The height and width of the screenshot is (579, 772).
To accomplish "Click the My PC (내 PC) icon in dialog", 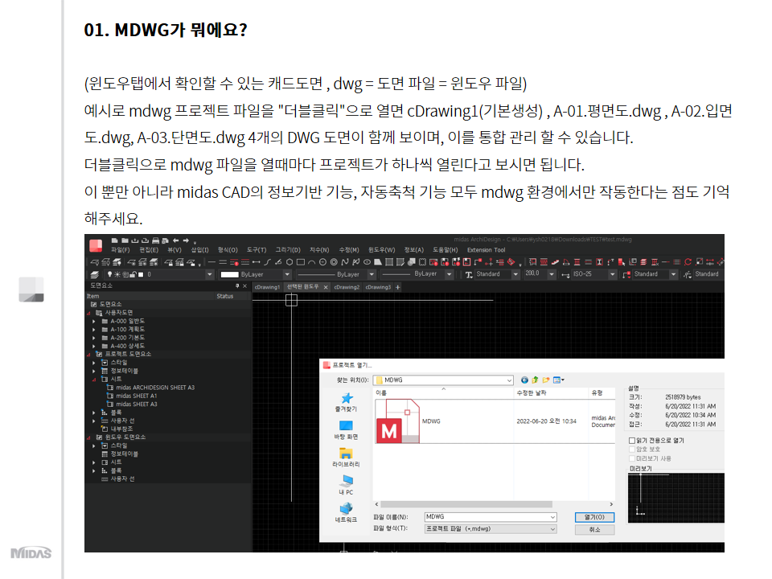I will click(x=346, y=481).
